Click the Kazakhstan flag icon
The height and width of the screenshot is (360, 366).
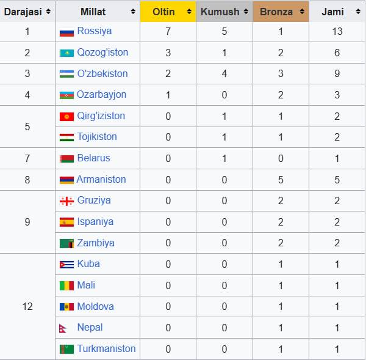click(x=66, y=53)
